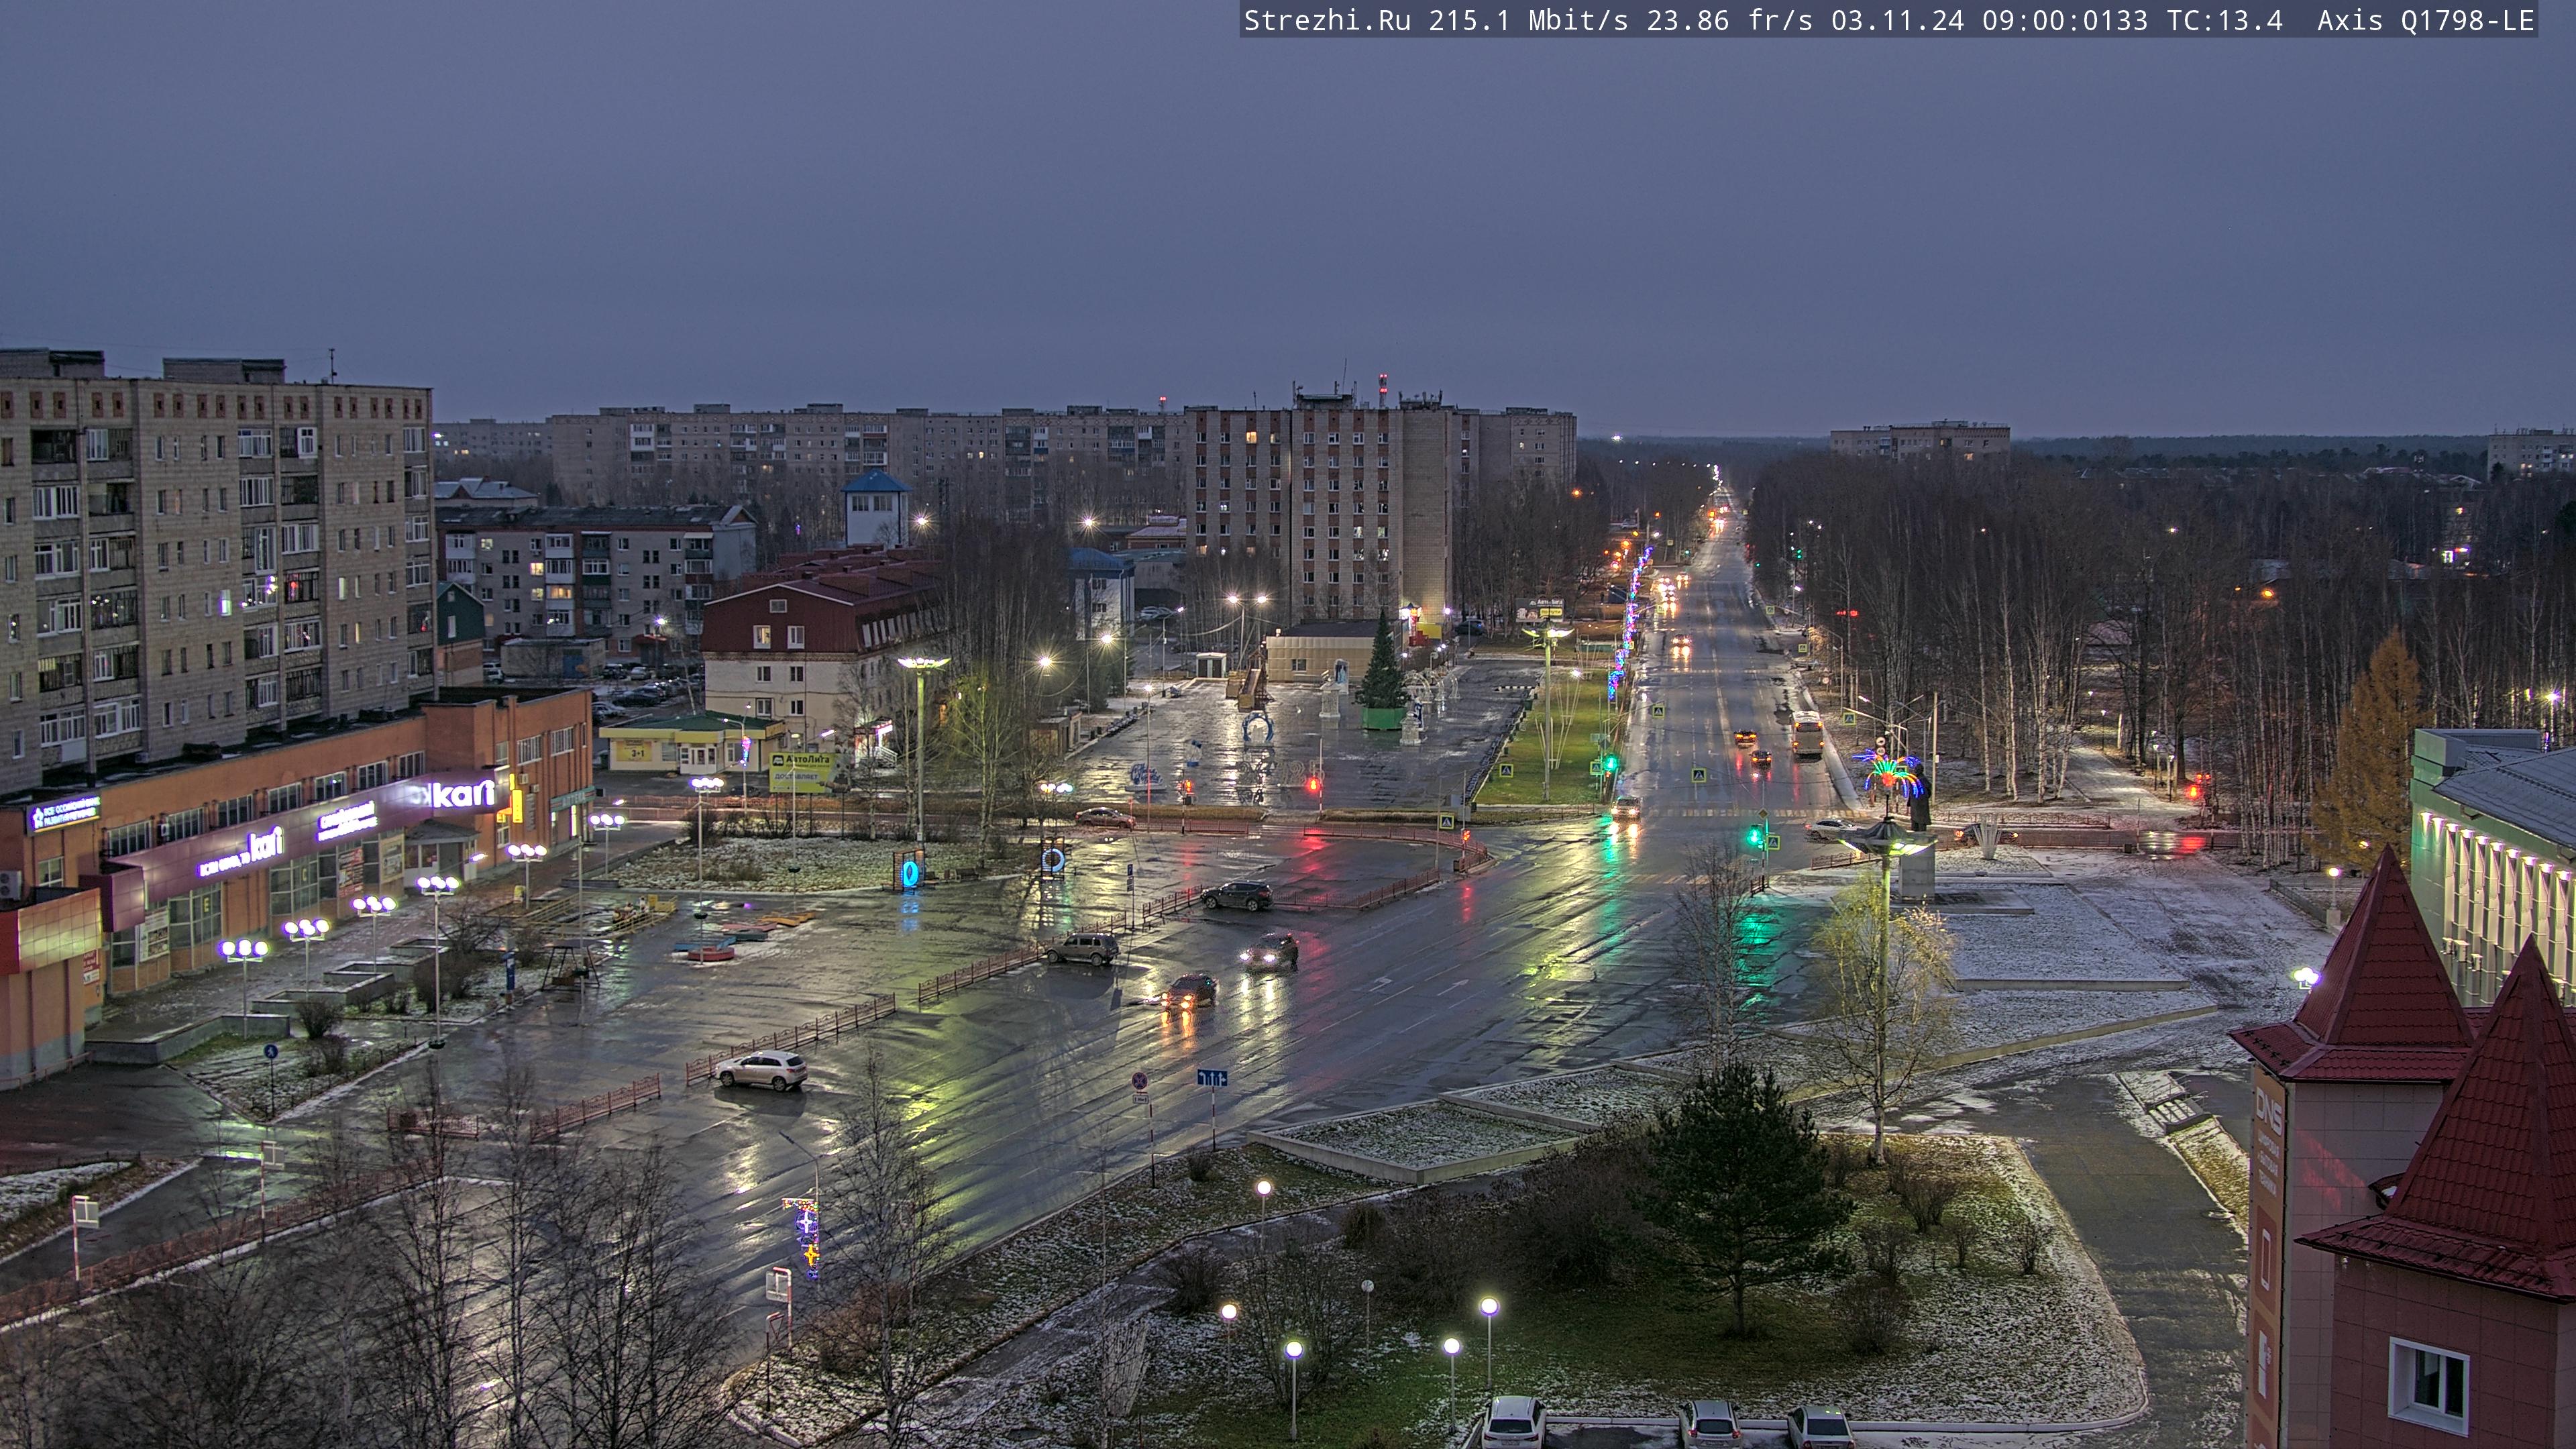Click the "23.86 fr/s" frame rate readout
2576x1449 pixels.
1729,20
